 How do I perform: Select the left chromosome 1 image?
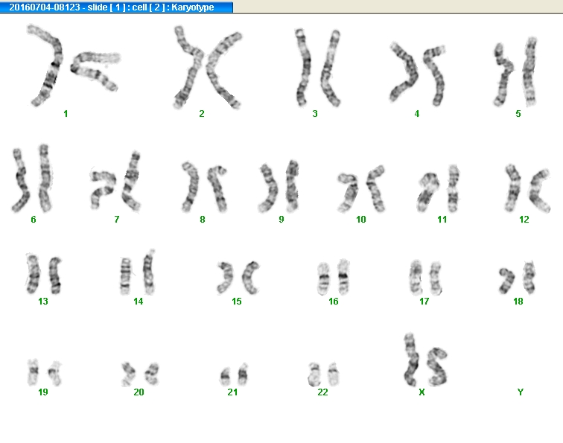tap(45, 66)
